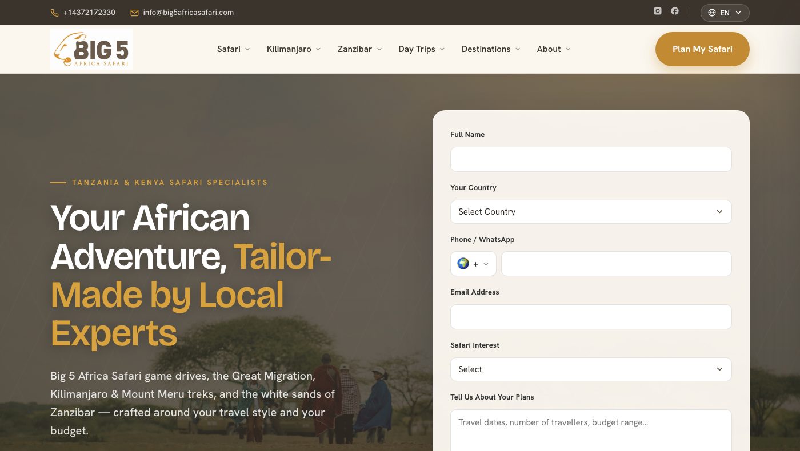Click the Big 5 Africa Safari logo
Viewport: 800px width, 451px height.
pos(91,49)
